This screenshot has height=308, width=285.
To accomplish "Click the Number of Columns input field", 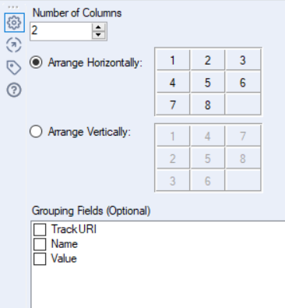I will point(61,31).
